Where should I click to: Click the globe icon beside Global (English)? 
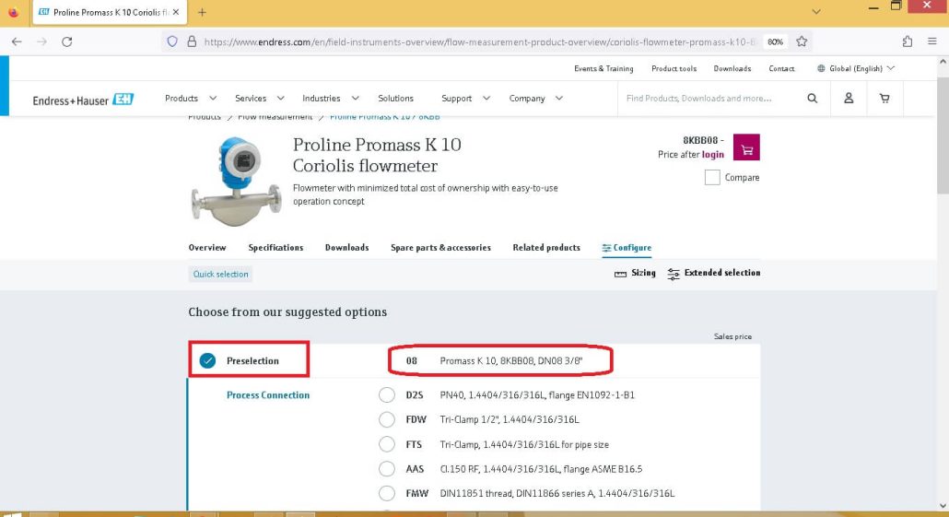pos(821,68)
